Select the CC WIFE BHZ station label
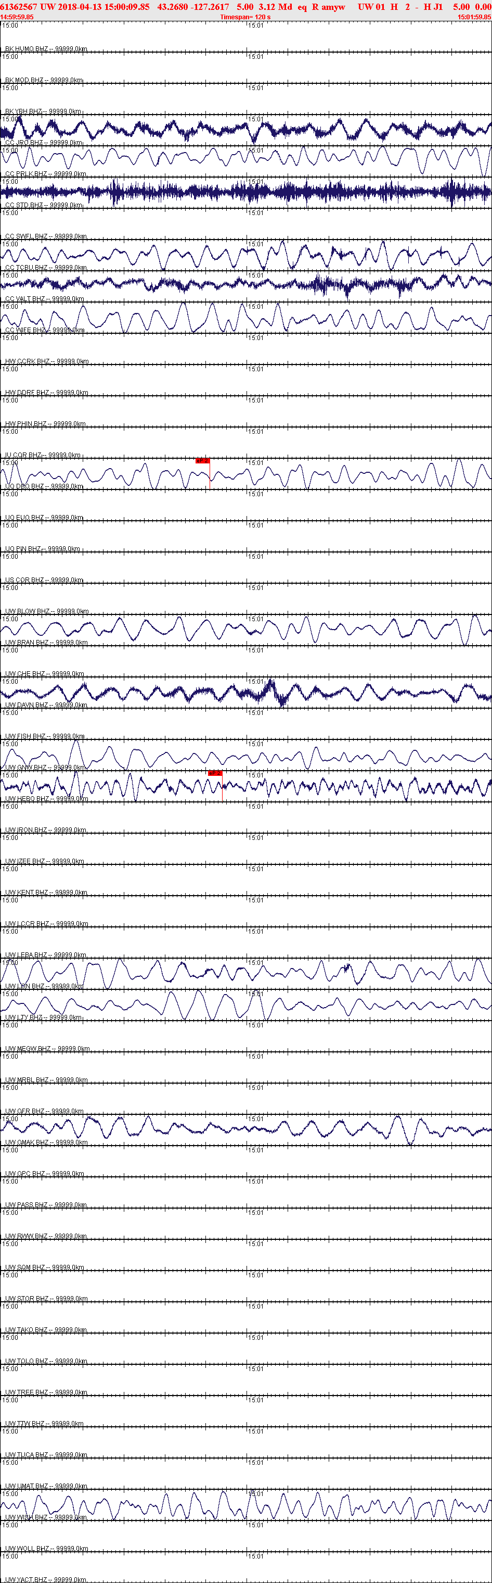492x1583 pixels. tap(45, 331)
